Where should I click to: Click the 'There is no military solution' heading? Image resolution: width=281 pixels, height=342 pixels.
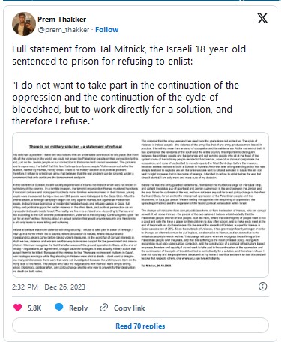pyautogui.click(x=76, y=147)
